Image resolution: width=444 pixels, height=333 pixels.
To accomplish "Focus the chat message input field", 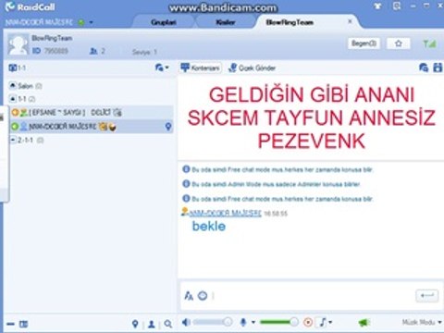I will coord(312,296).
